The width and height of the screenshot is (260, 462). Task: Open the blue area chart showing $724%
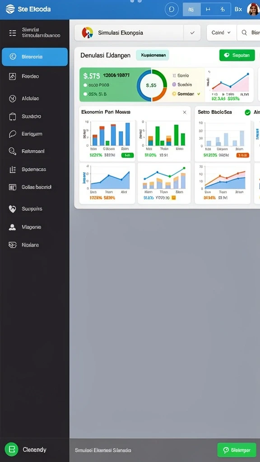tap(107, 178)
